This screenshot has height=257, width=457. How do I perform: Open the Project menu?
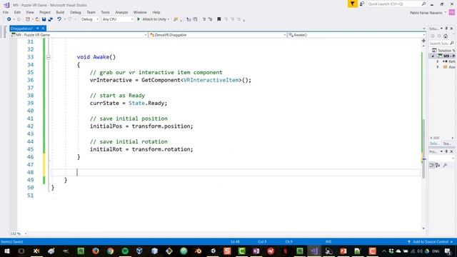point(44,12)
